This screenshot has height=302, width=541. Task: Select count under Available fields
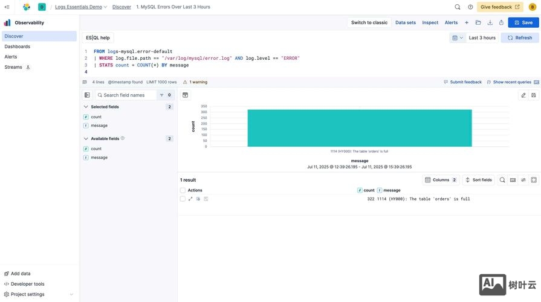click(96, 149)
